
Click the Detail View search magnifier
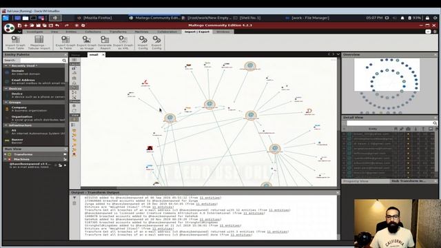point(435,123)
